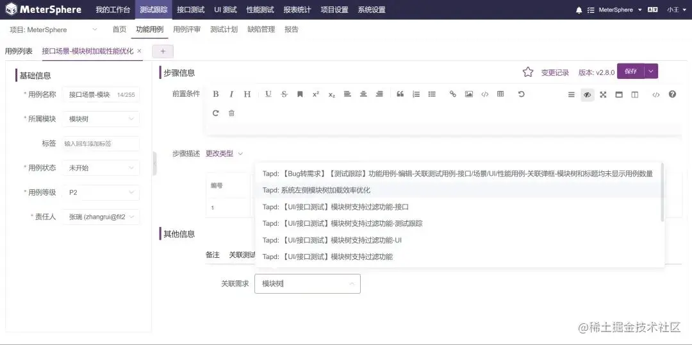Open 报表统计 in top menu
Viewport: 692px width, 345px height.
(x=297, y=10)
